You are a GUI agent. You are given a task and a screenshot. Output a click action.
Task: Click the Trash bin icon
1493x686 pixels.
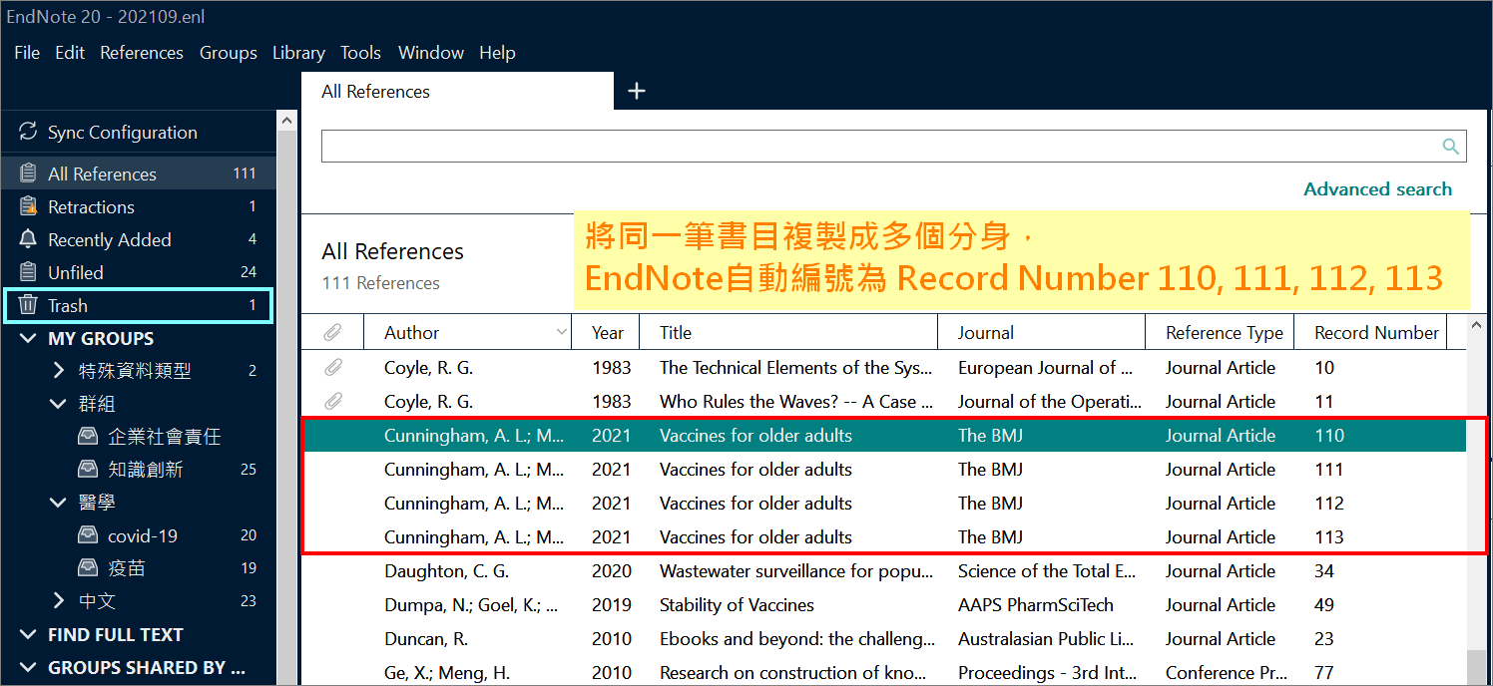pos(28,305)
